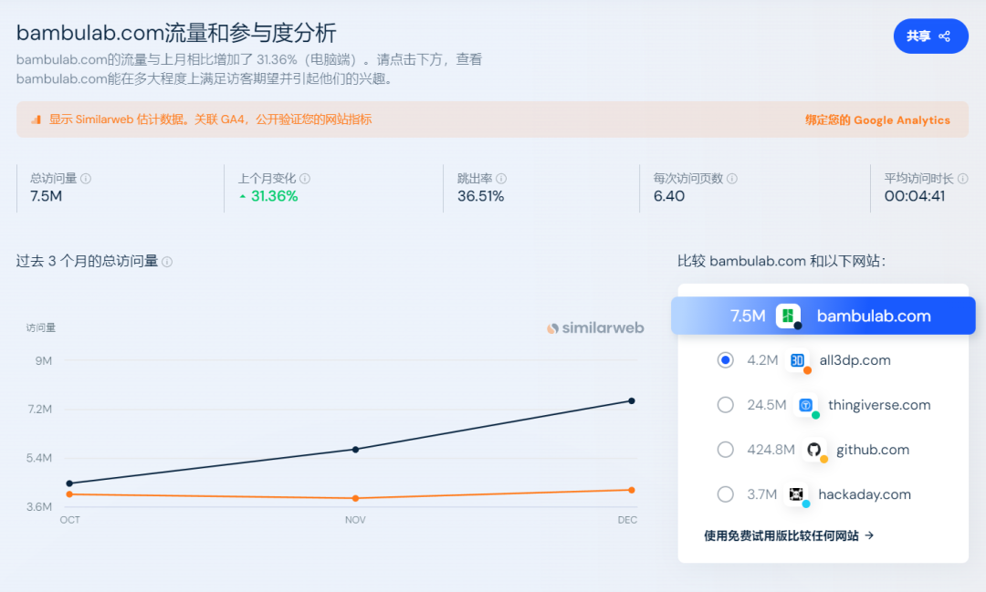Image resolution: width=986 pixels, height=592 pixels.
Task: Click the 绑定您的 Google Analytics link
Action: point(878,119)
